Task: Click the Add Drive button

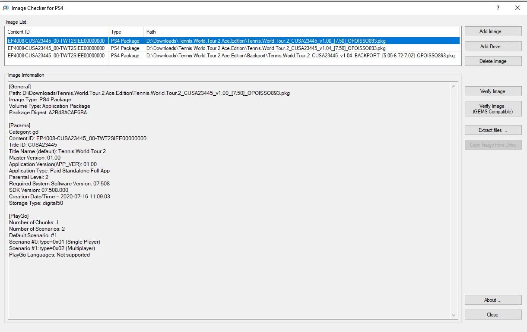Action: click(x=493, y=47)
